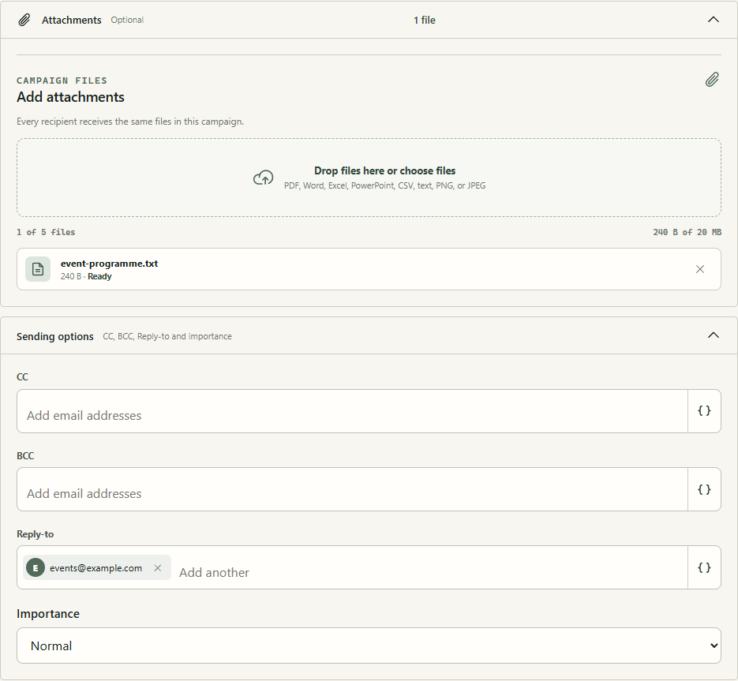Click the paperclip icon beside Attachments header
This screenshot has width=738, height=681.
tap(24, 20)
